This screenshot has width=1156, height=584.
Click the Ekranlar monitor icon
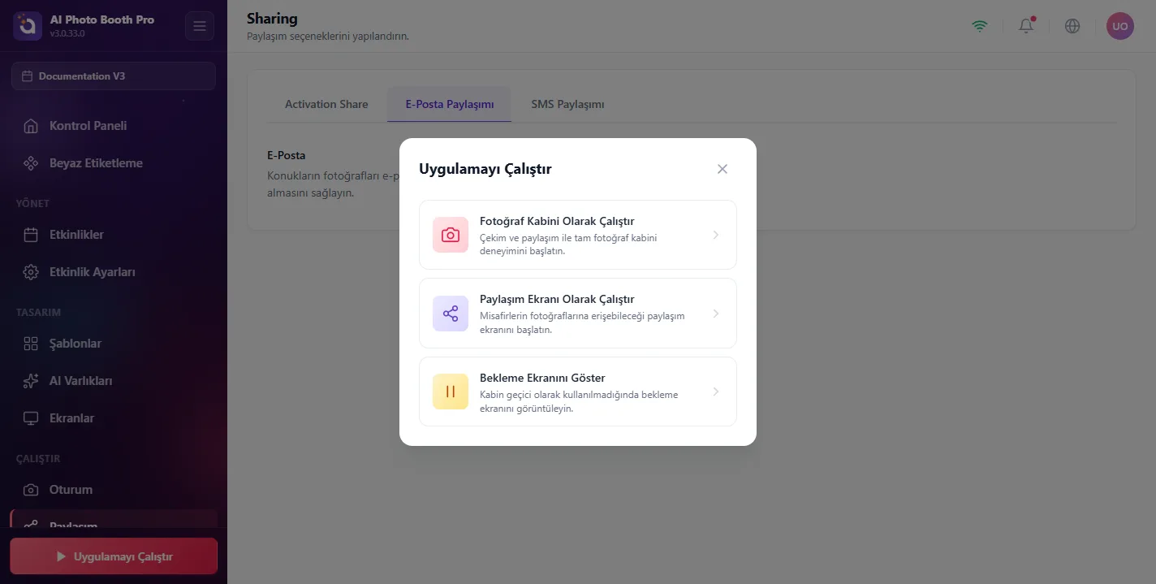click(x=31, y=418)
